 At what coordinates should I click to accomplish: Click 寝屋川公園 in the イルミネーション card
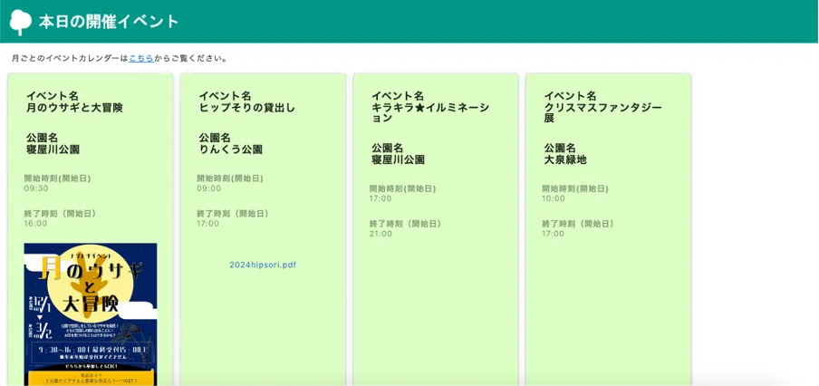[x=398, y=159]
